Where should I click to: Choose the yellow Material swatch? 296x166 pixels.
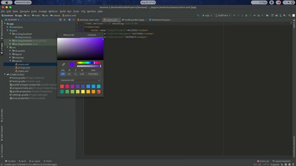point(83,92)
